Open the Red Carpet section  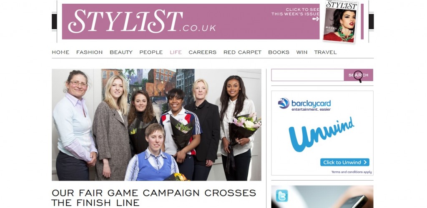click(242, 52)
